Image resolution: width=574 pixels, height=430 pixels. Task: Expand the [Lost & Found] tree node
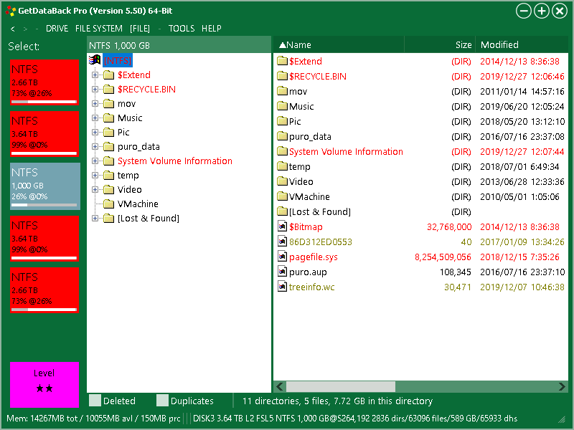(x=95, y=219)
